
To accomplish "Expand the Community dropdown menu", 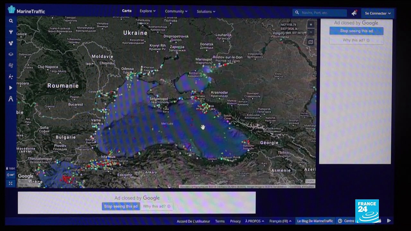I will tap(176, 11).
